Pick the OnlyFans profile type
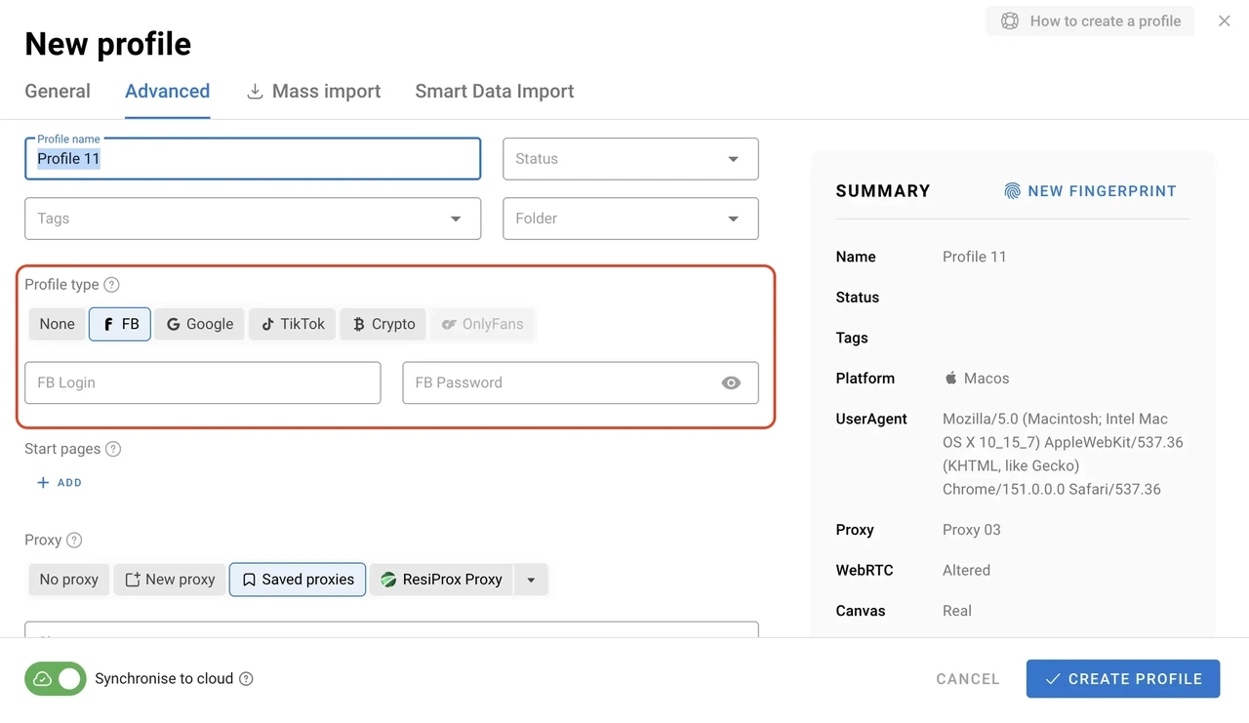 pyautogui.click(x=483, y=324)
